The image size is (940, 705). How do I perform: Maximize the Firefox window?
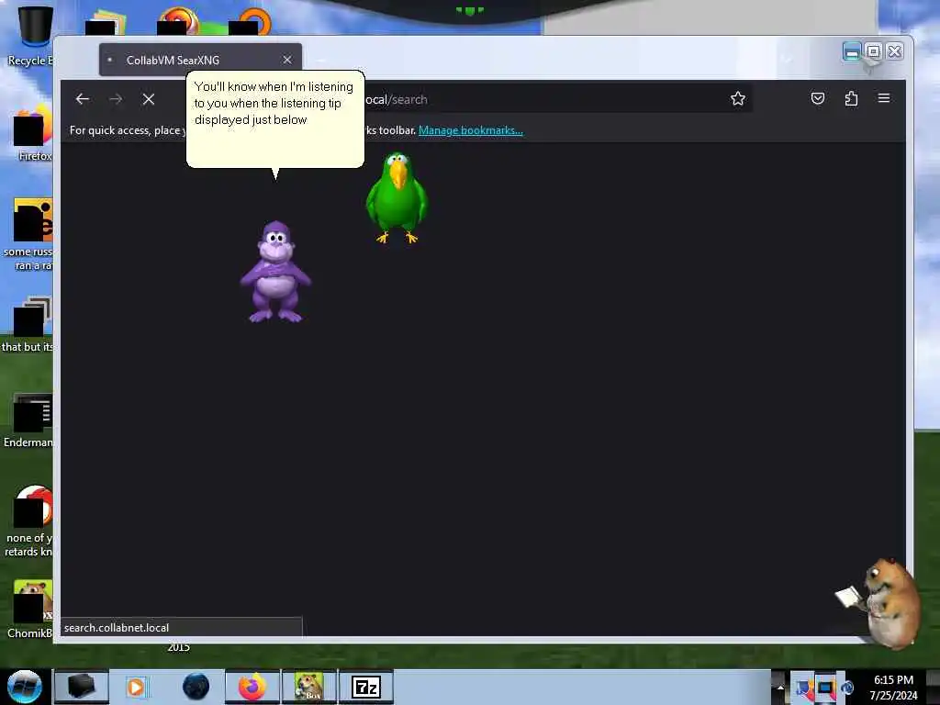[x=873, y=51]
